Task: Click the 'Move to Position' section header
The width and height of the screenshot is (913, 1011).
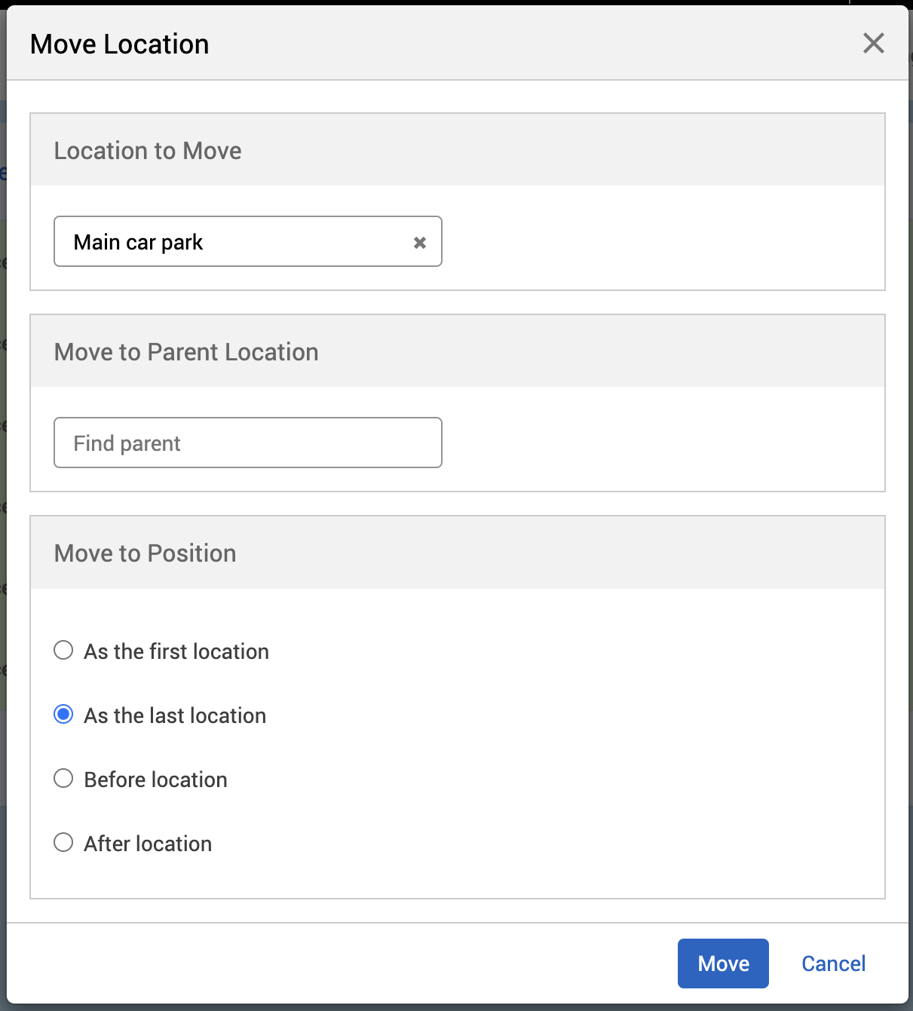Action: coord(145,553)
